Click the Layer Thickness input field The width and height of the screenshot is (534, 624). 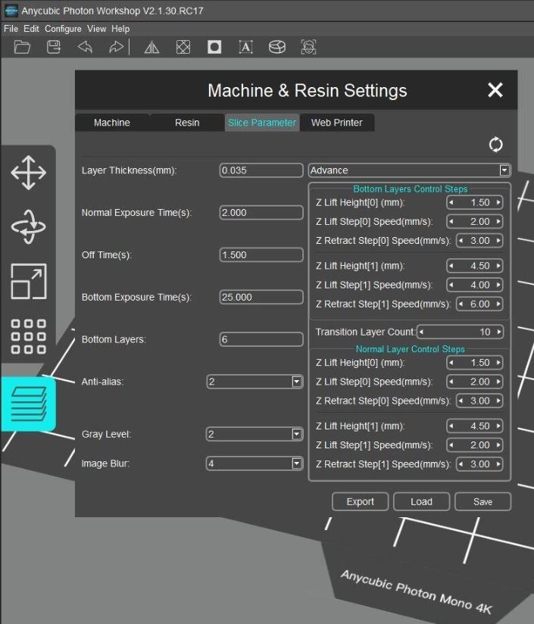click(x=261, y=170)
